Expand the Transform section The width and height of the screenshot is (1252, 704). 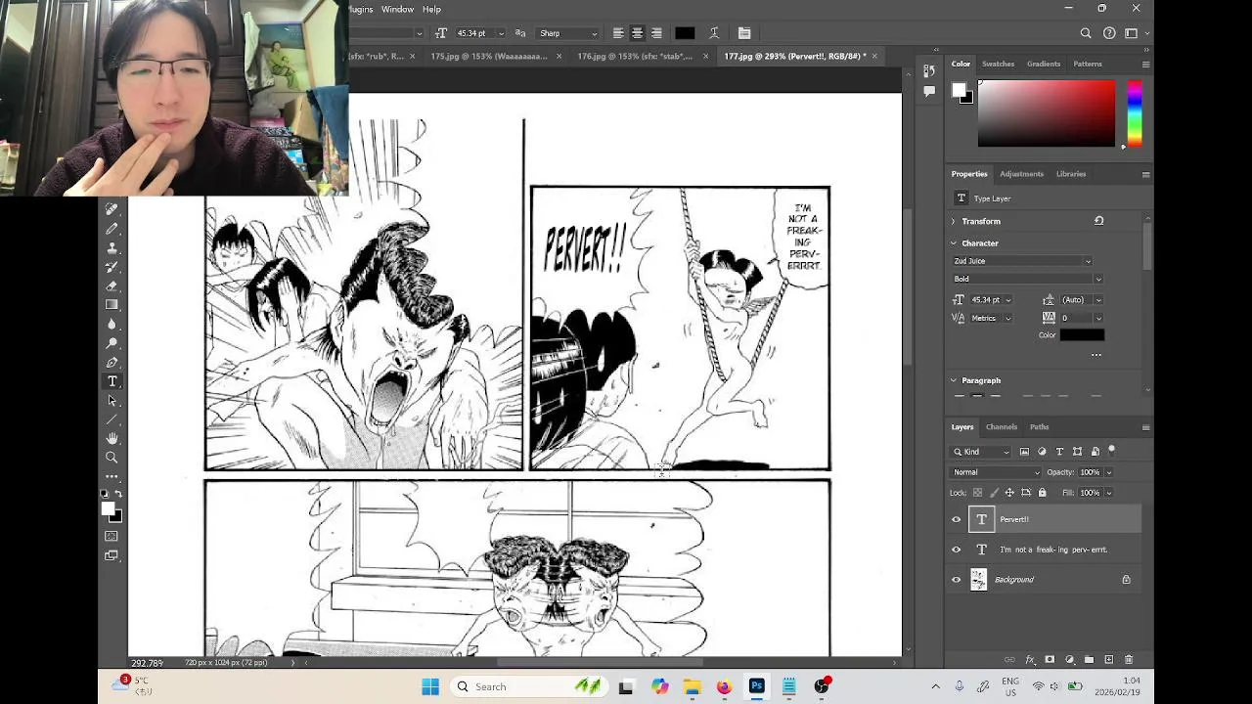(954, 221)
